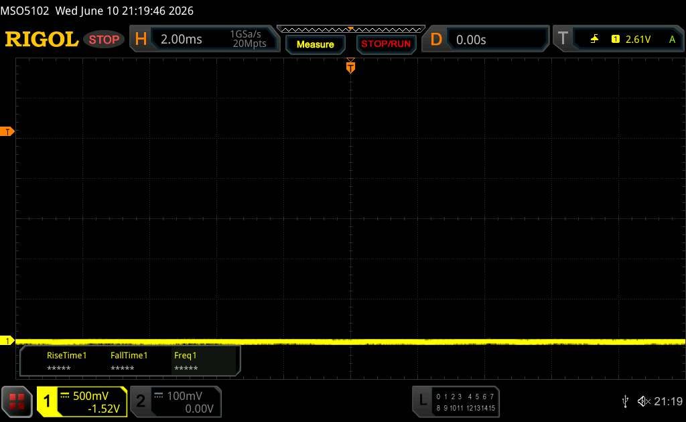Open the Measure menu button
Screen dimensions: 686x422
(x=316, y=44)
